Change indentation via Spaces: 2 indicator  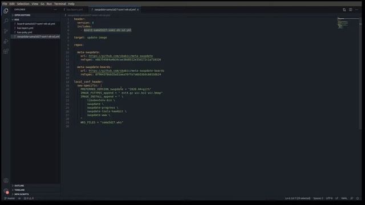(318, 198)
